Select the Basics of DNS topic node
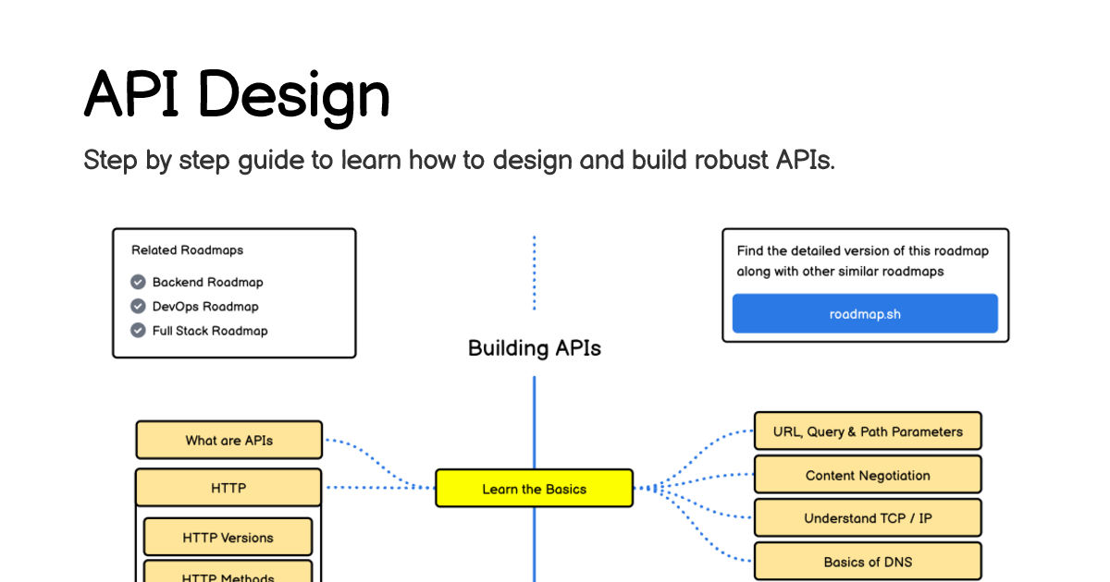 click(x=867, y=561)
